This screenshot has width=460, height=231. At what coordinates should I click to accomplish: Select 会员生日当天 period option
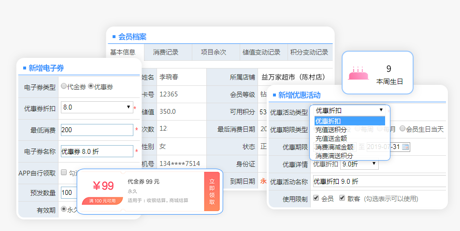(x=402, y=129)
